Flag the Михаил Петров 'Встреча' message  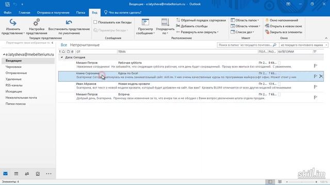315,97
